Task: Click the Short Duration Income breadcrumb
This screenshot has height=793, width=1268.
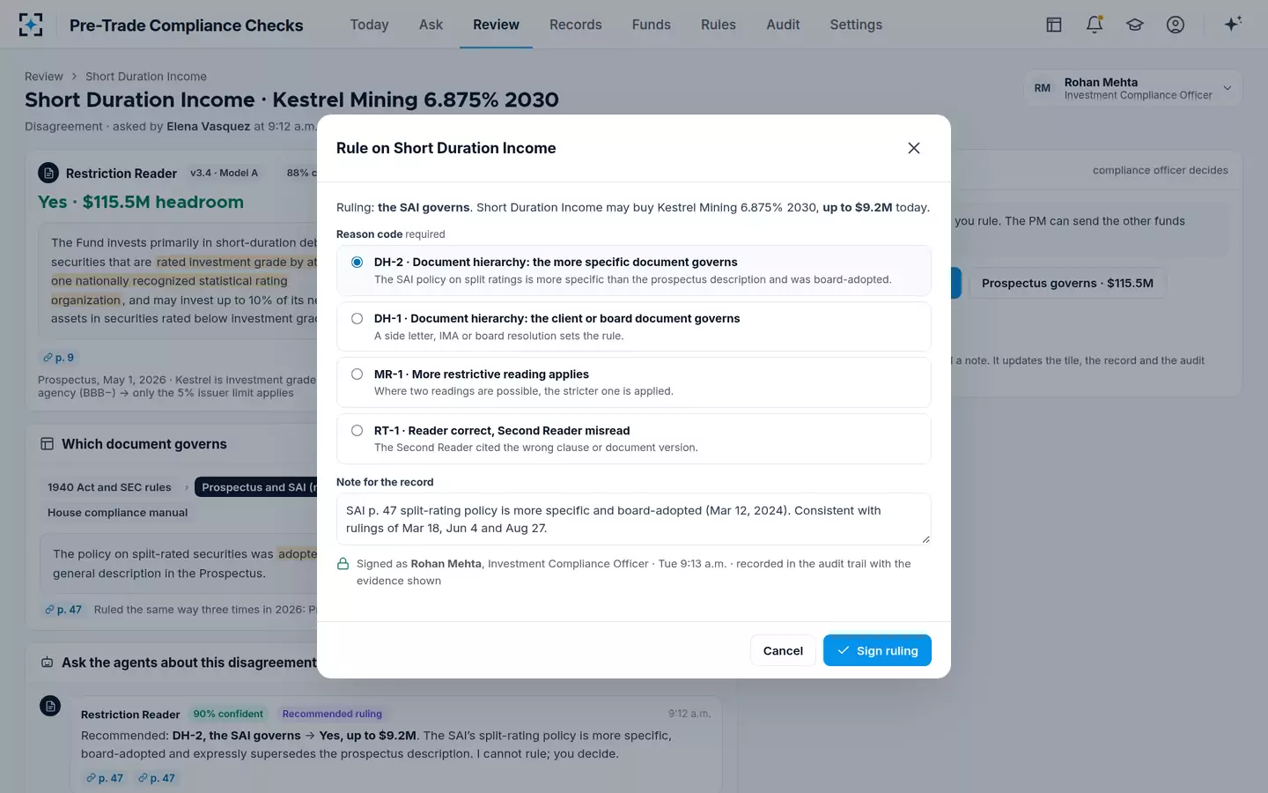Action: (146, 77)
